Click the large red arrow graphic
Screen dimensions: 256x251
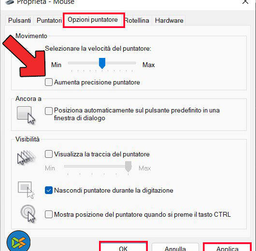[25, 56]
